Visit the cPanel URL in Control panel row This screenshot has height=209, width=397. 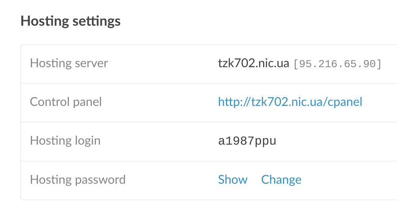290,102
